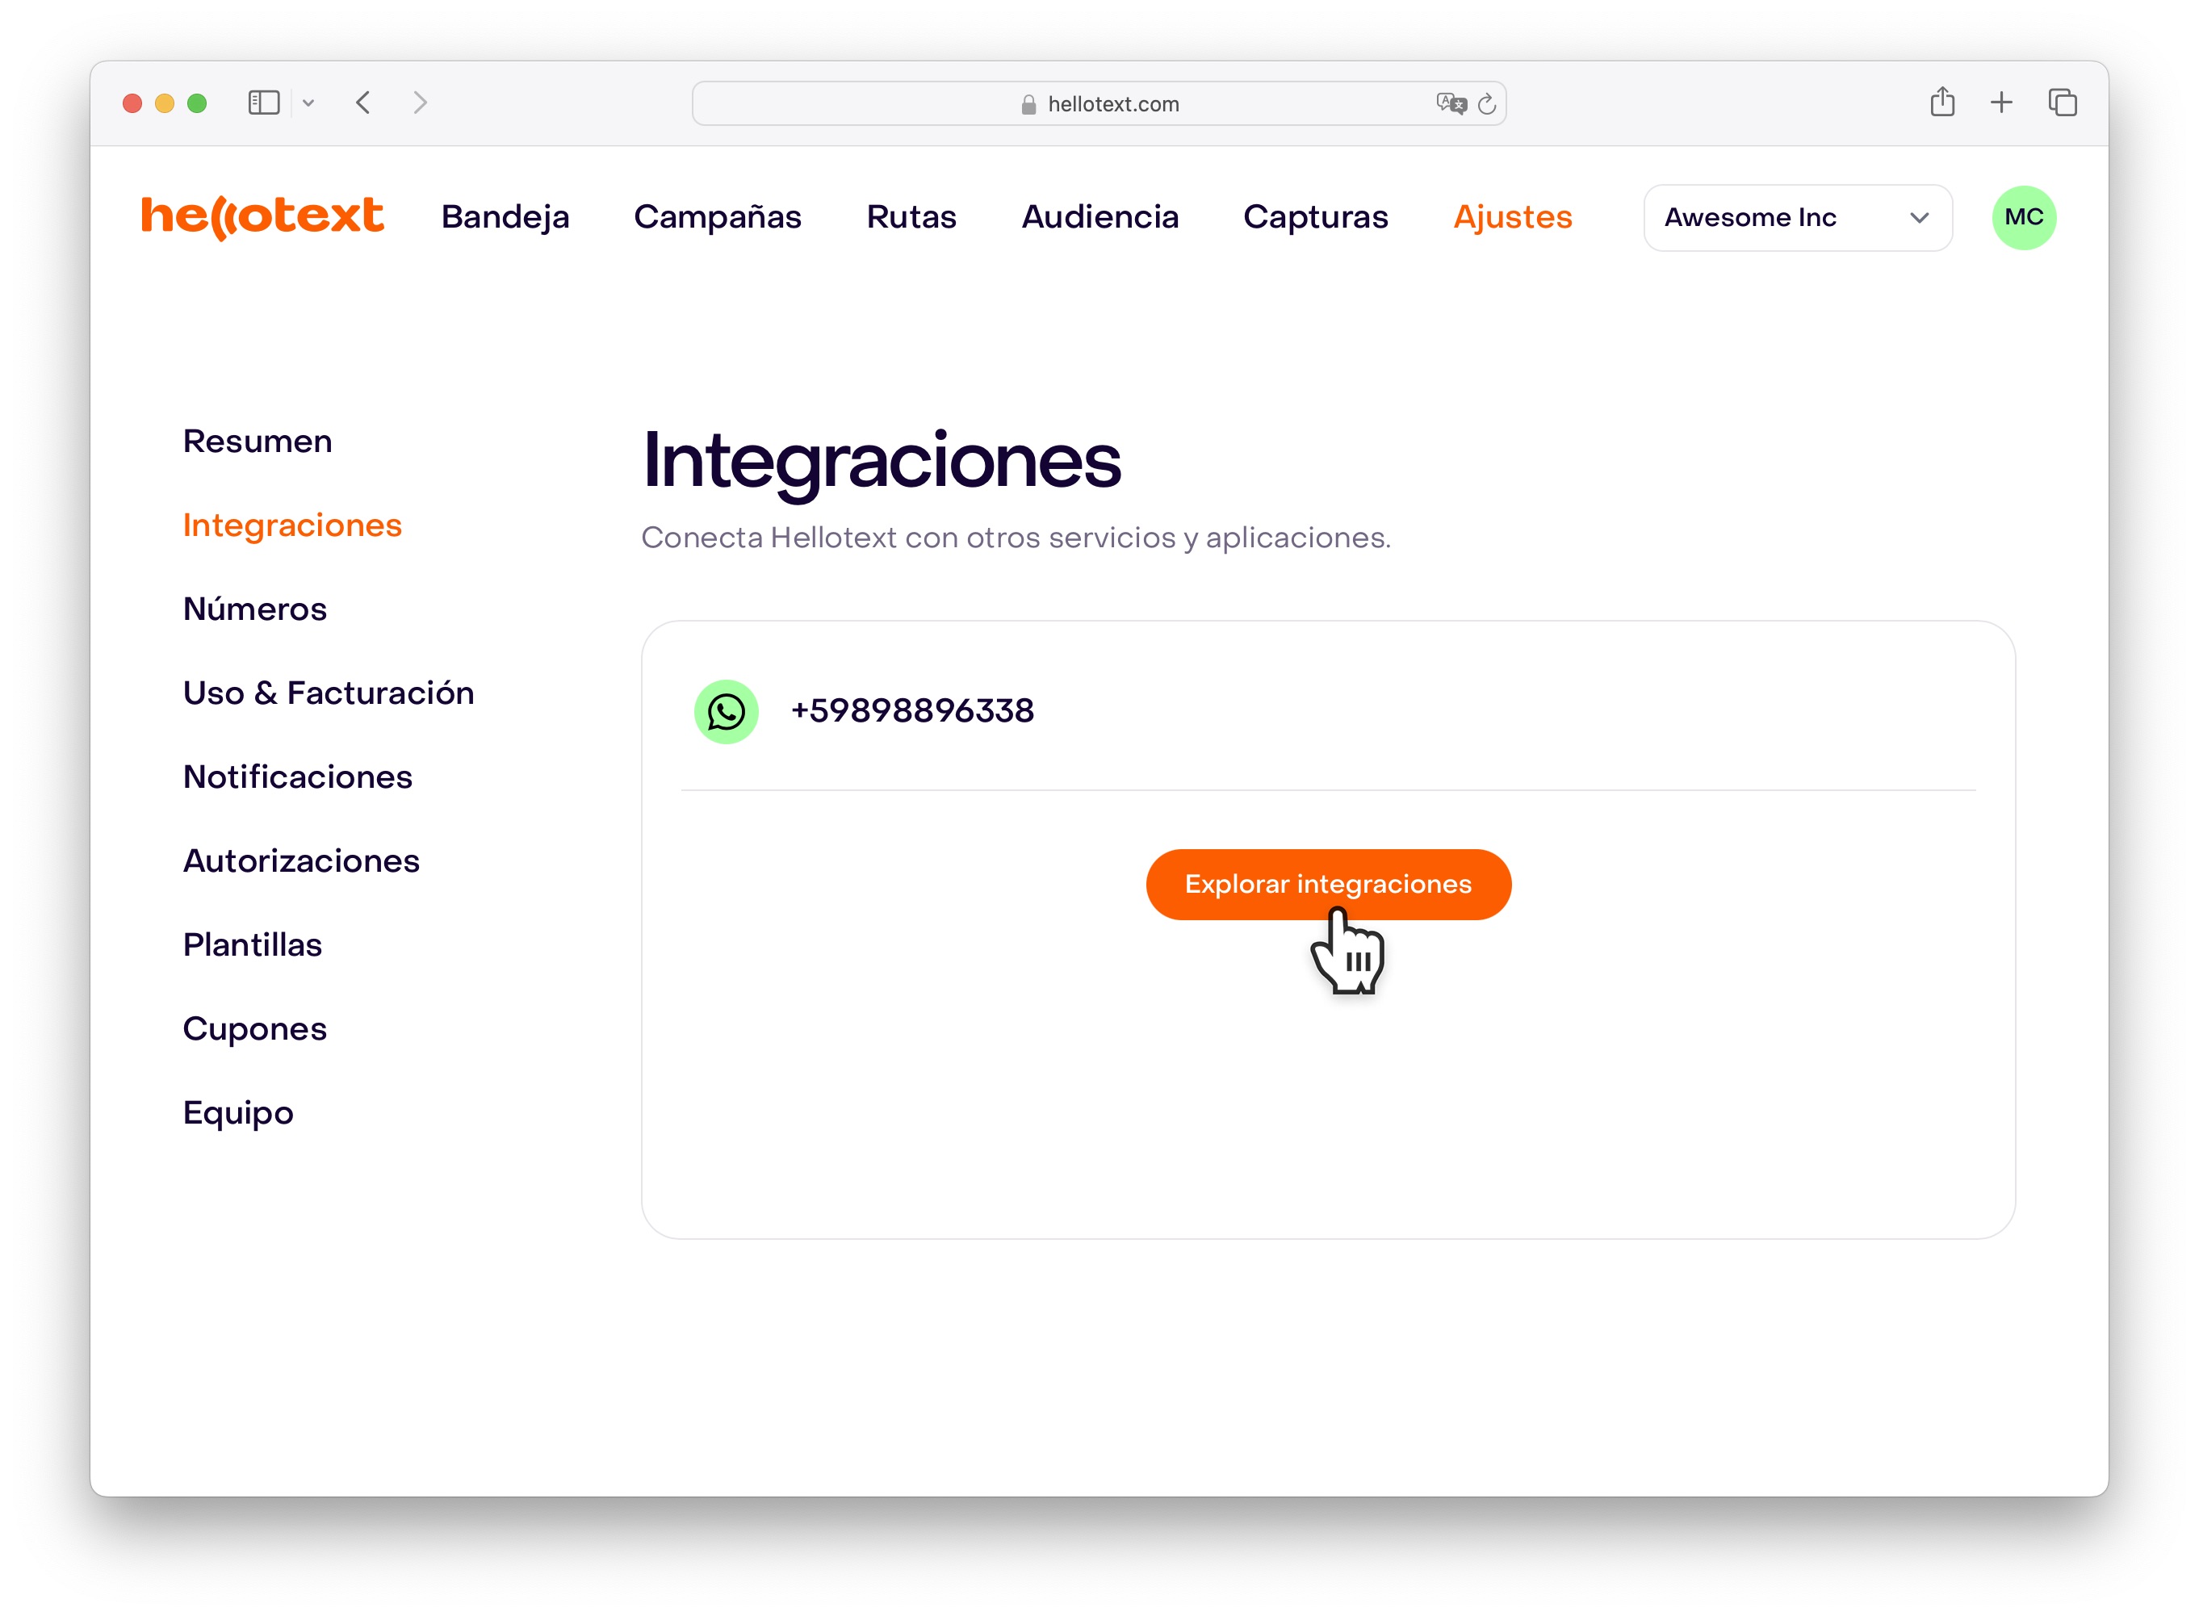The width and height of the screenshot is (2199, 1616).
Task: Open Uso & Facturación
Action: click(329, 693)
